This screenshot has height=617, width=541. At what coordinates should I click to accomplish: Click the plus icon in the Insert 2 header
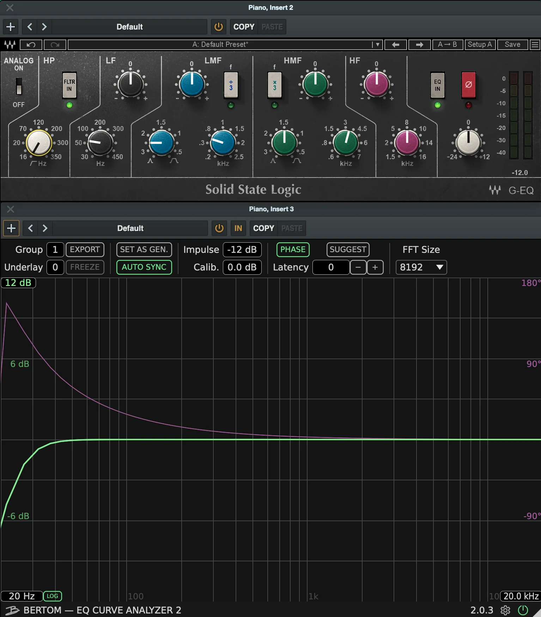(x=11, y=27)
